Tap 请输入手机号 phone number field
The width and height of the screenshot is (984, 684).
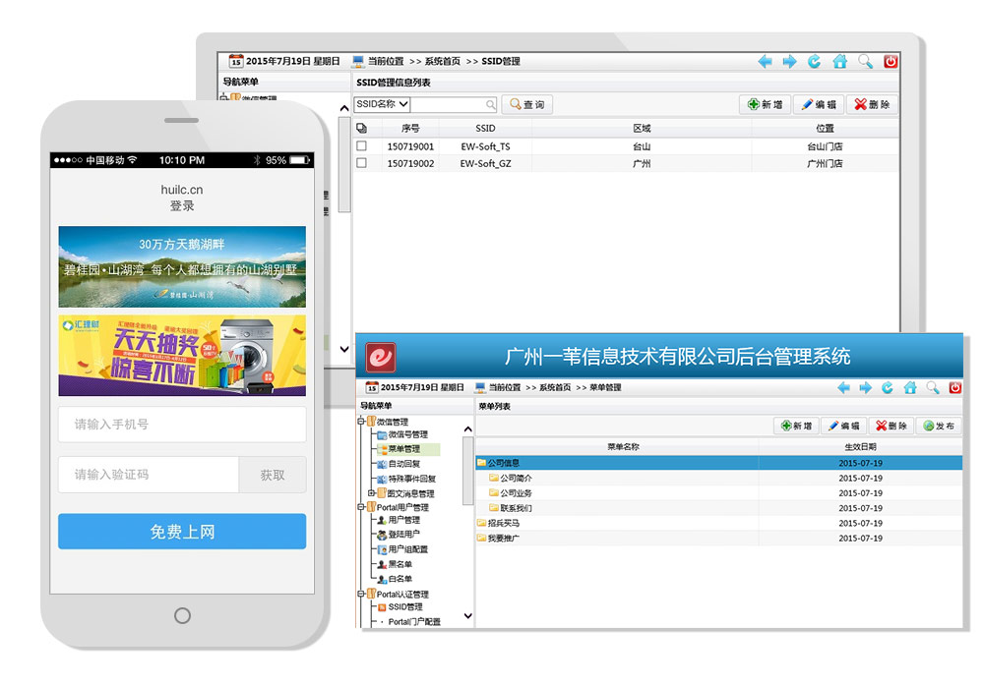(183, 425)
